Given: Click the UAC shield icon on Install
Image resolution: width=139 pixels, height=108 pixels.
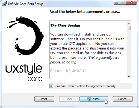Looking at the screenshot, I should [89, 99].
